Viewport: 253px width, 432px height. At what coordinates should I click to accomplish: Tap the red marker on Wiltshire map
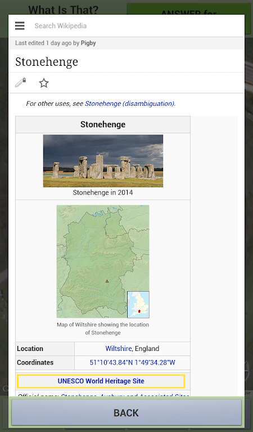pyautogui.click(x=107, y=281)
